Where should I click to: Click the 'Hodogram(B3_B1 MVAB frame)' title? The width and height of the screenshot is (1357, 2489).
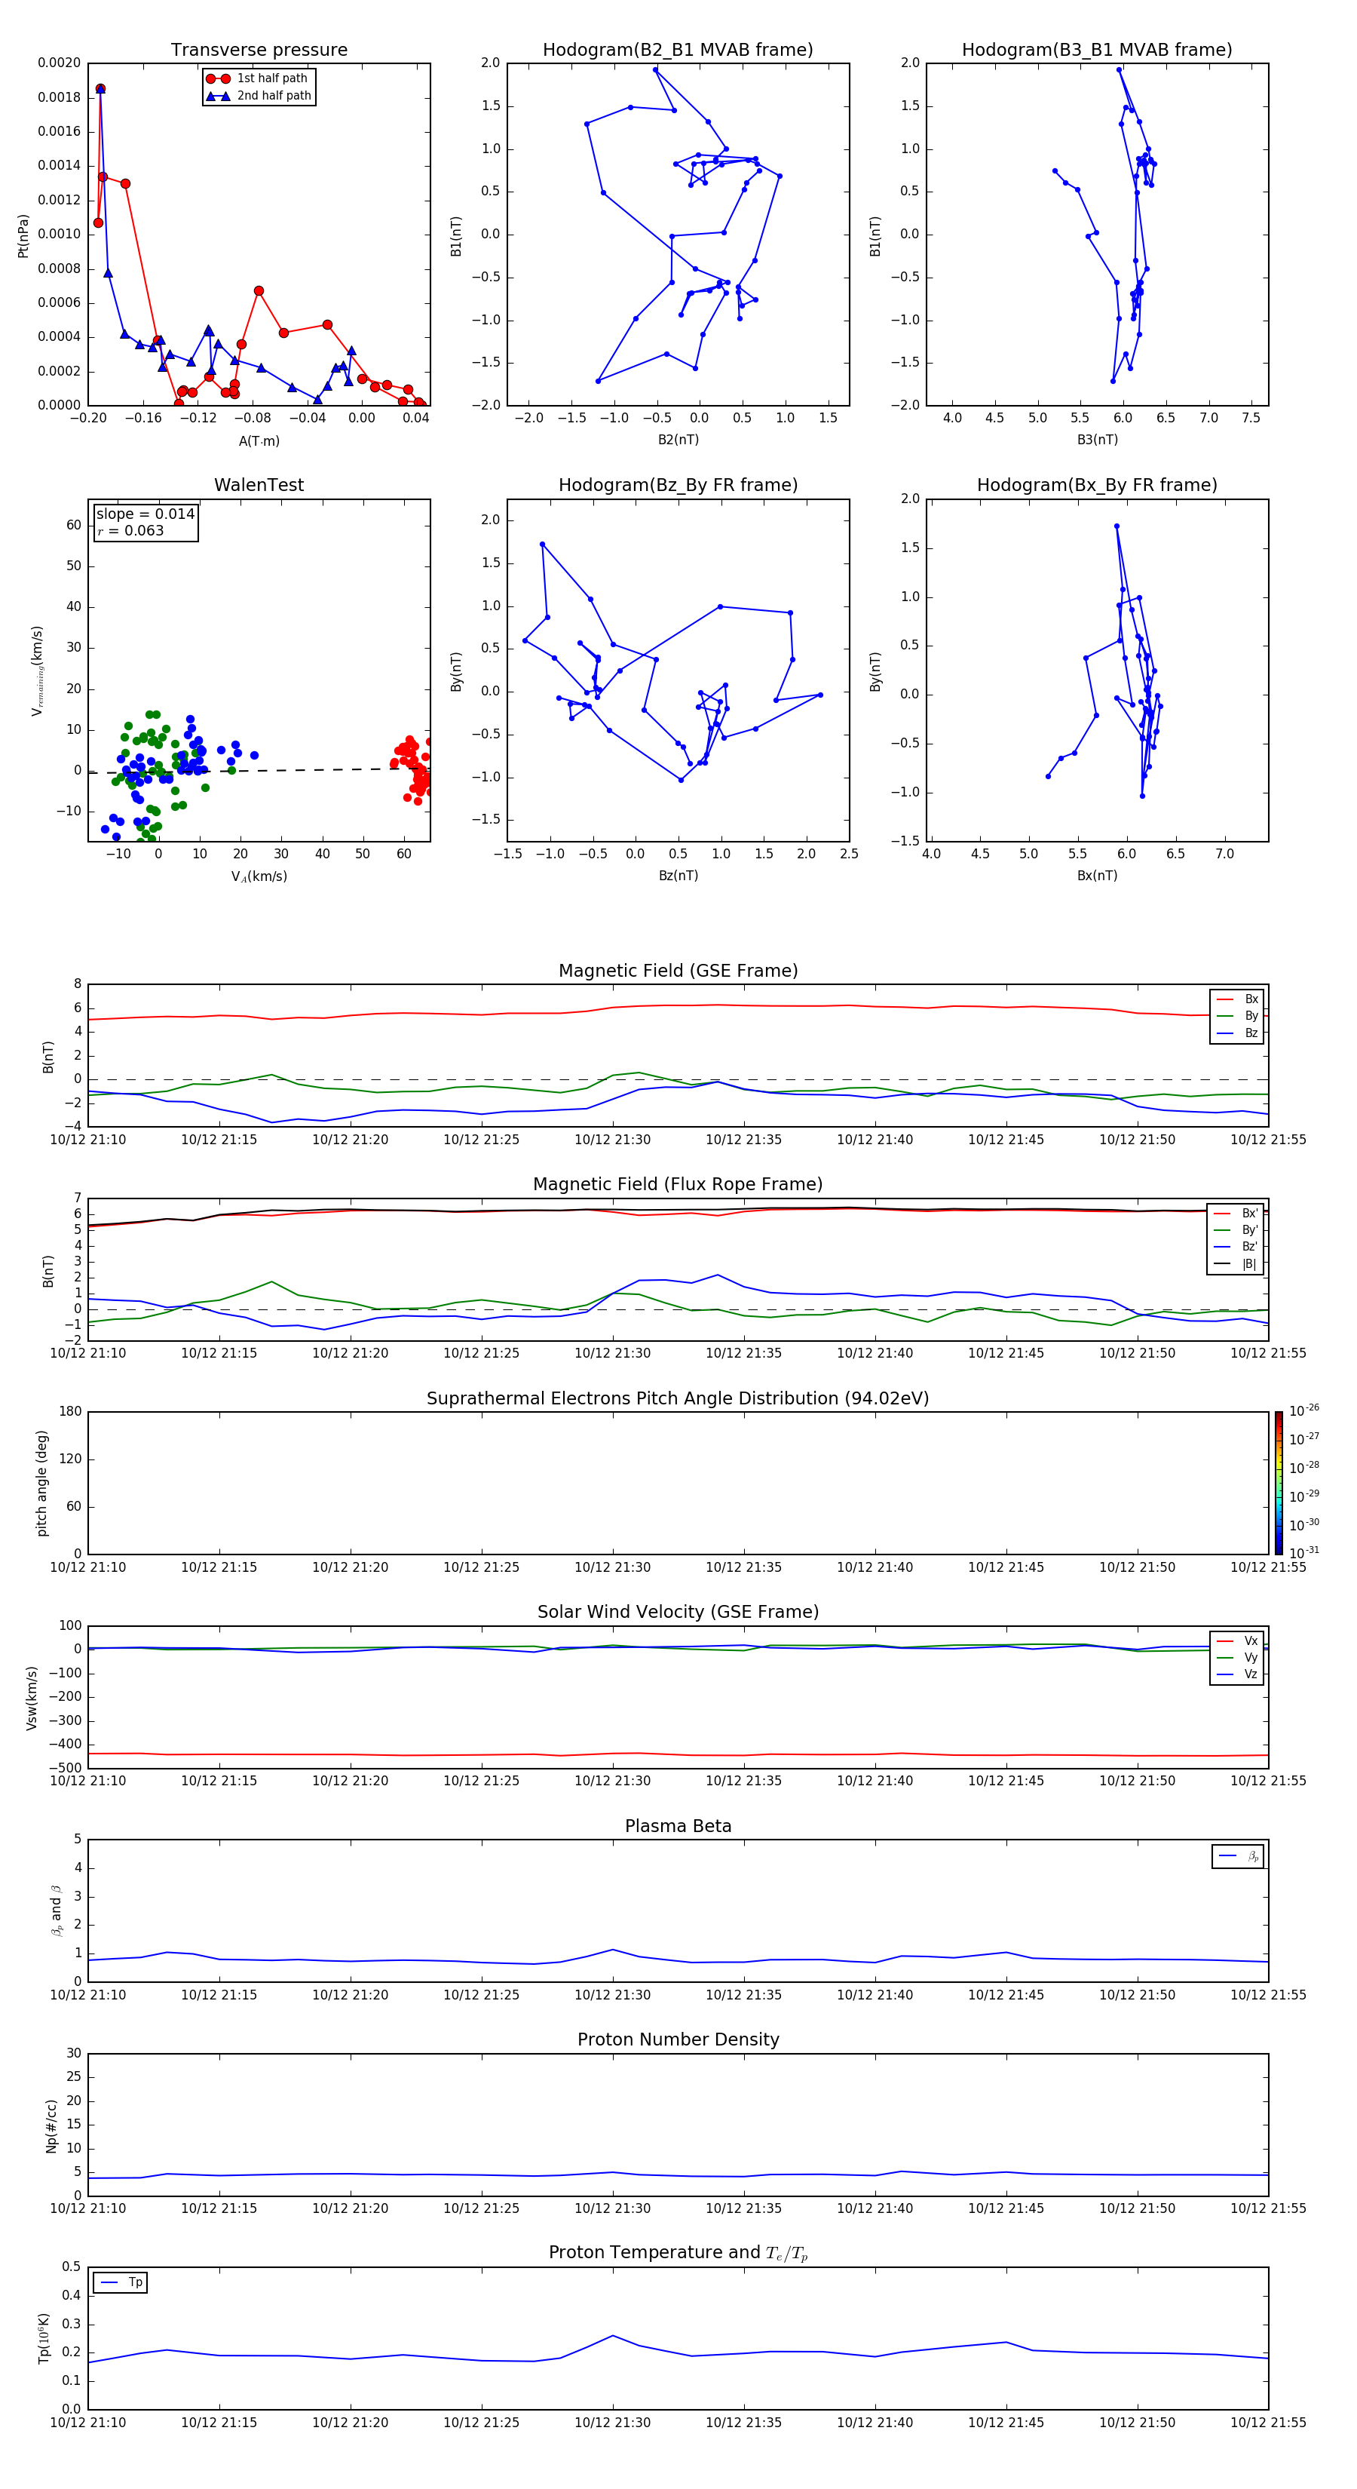tap(1097, 49)
